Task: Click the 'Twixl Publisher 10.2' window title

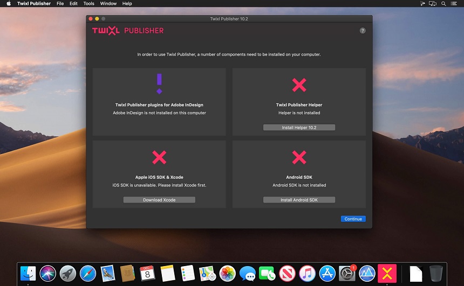Action: click(x=229, y=19)
